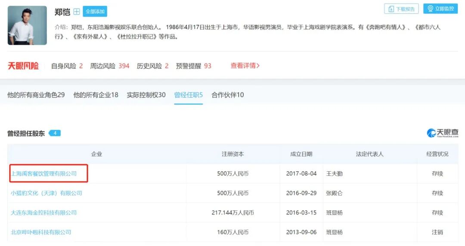This screenshot has height=246, width=465.
Task: Click legal representative 张殿仑
Action: [334, 193]
